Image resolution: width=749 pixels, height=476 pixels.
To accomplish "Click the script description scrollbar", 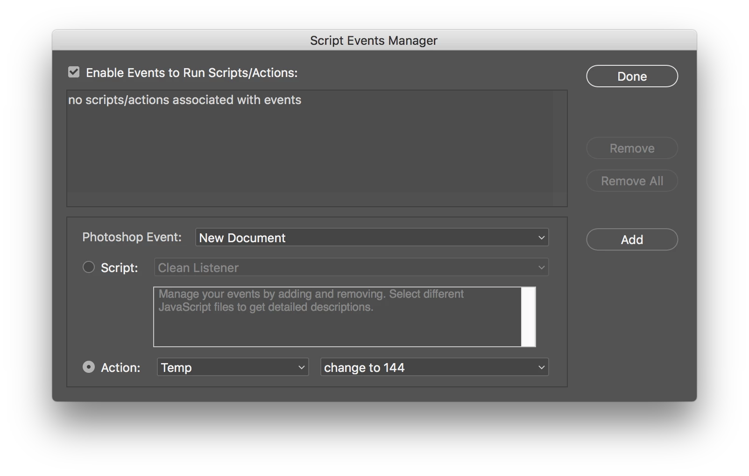I will click(528, 317).
